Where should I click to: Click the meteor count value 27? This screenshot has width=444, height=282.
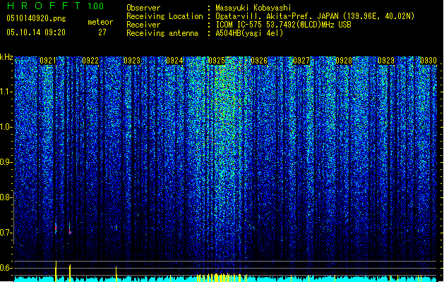pyautogui.click(x=102, y=32)
